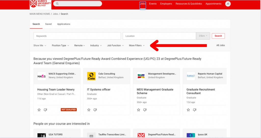The height and width of the screenshot is (138, 261).
Task: Switch to the Saved tab
Action: (48, 24)
